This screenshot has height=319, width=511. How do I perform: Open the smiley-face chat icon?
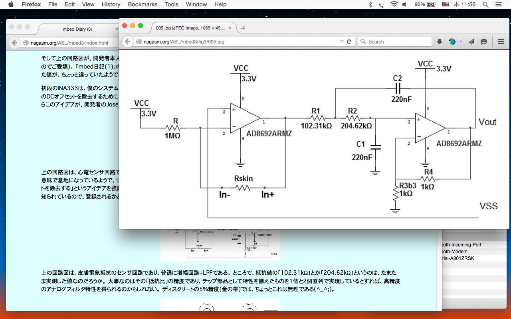tap(484, 41)
